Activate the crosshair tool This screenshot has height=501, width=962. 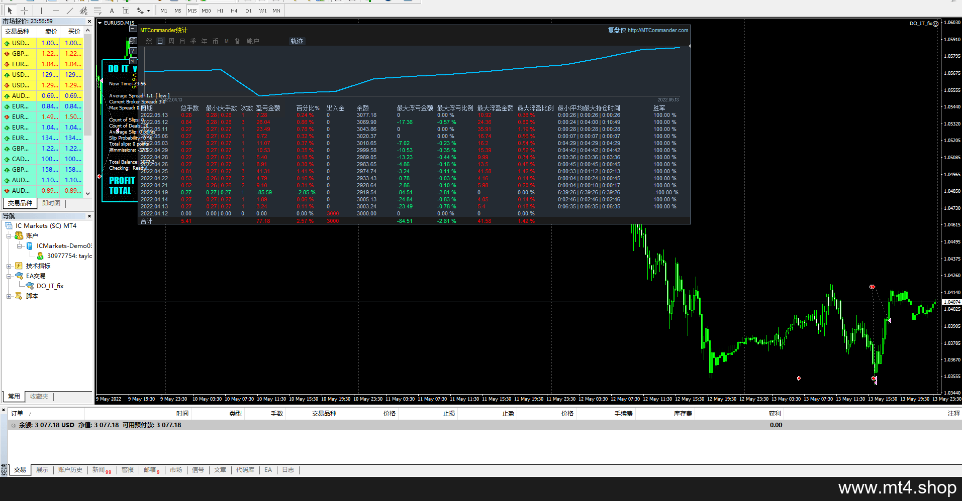[24, 11]
